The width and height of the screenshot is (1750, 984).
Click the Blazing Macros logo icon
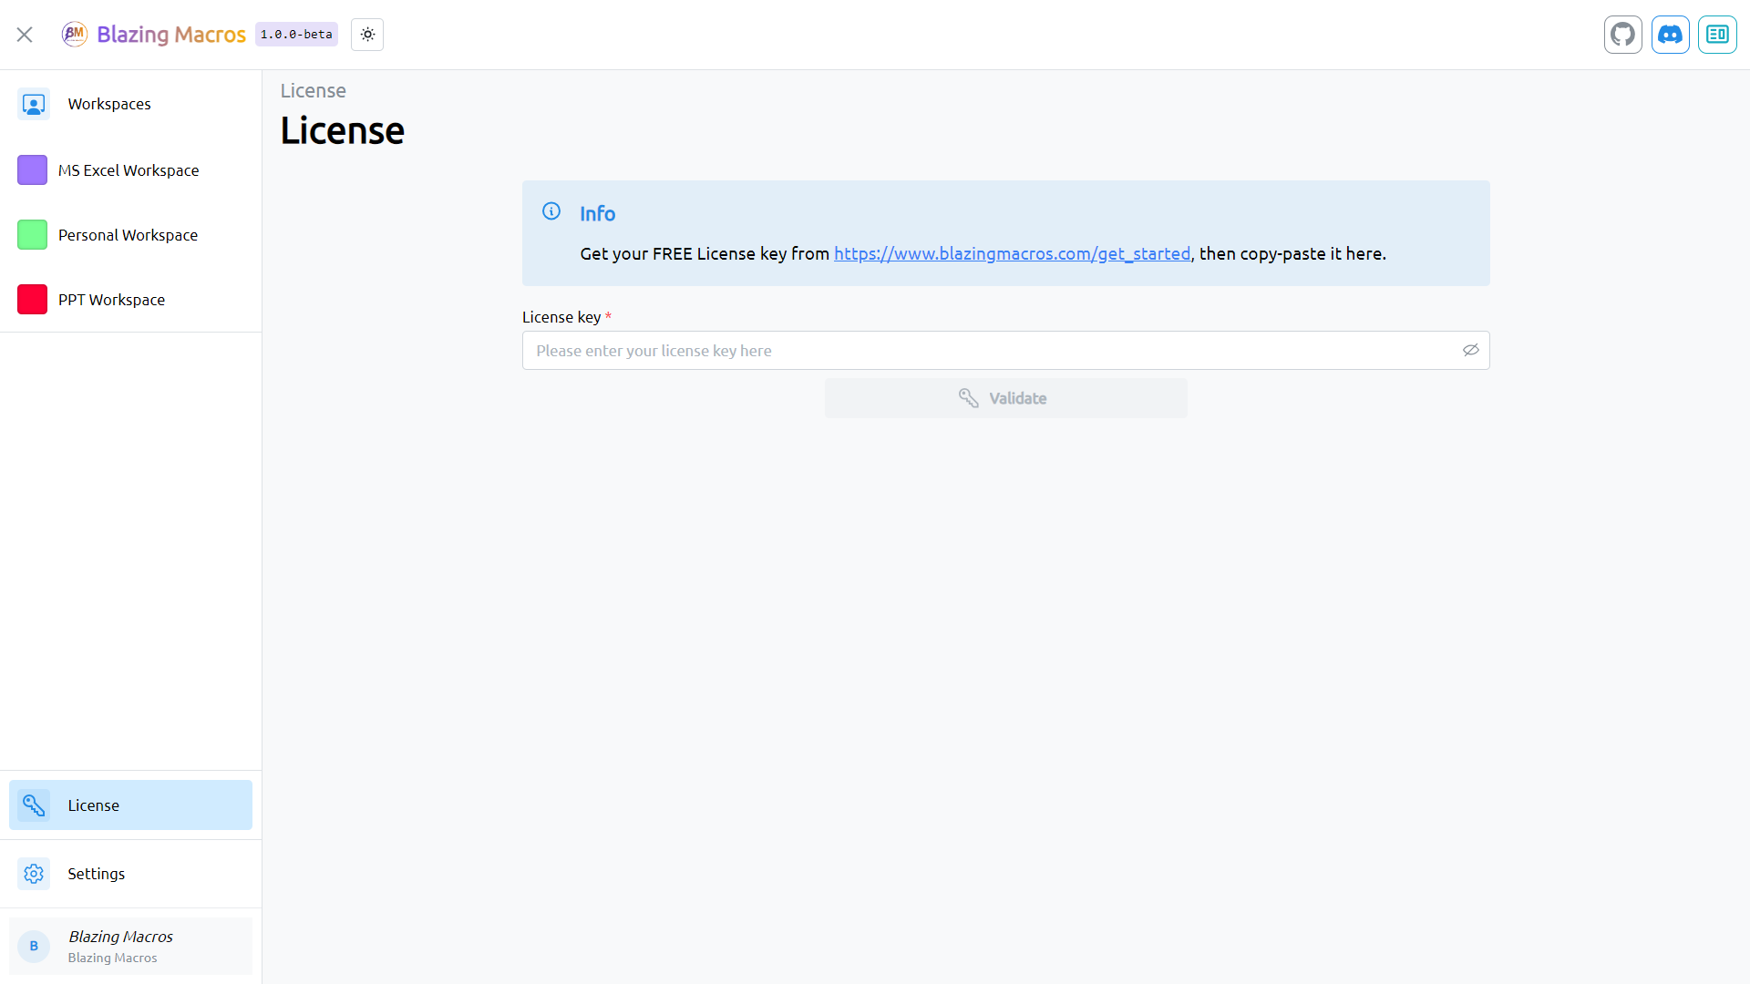pos(74,35)
